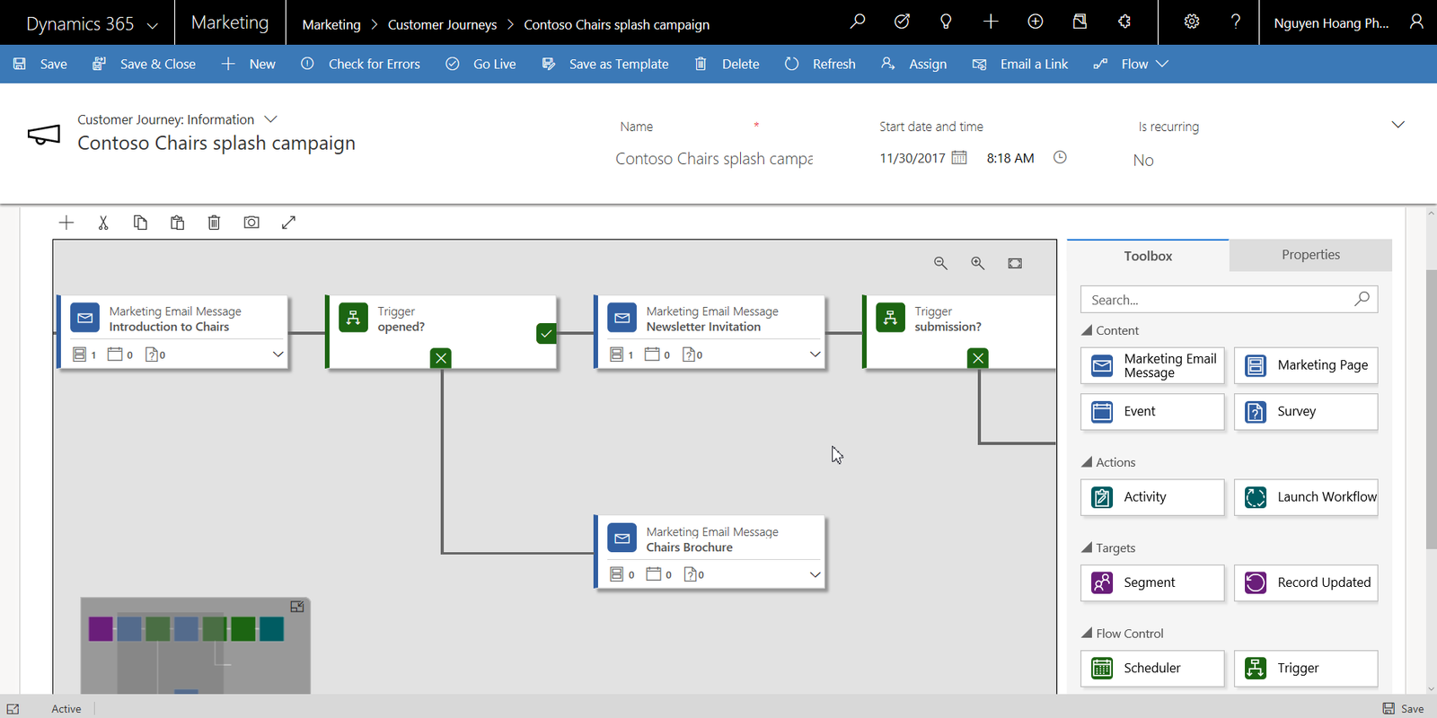
Task: Click the Cut scissors icon
Action: coord(103,223)
